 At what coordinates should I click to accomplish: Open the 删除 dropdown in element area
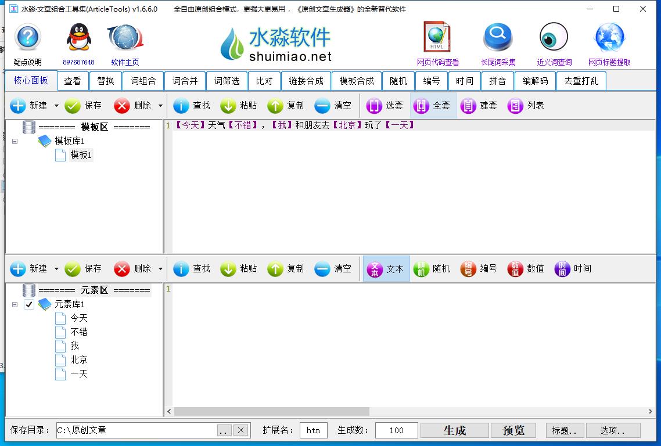click(x=161, y=268)
